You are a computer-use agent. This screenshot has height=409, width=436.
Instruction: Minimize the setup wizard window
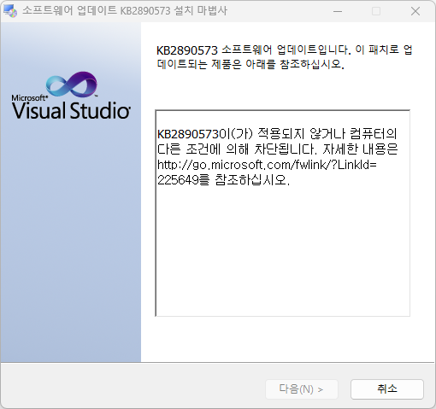pyautogui.click(x=338, y=11)
